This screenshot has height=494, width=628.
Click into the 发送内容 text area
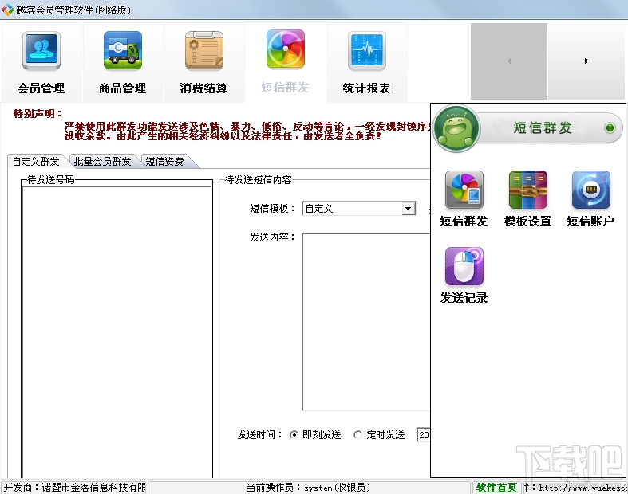pyautogui.click(x=366, y=322)
